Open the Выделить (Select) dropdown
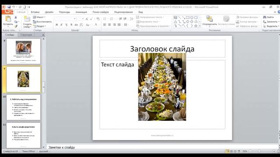Image resolution: width=280 pixels, height=157 pixels. (x=271, y=26)
